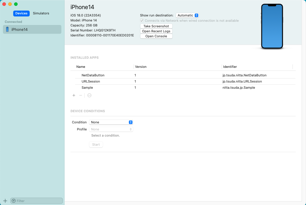The height and width of the screenshot is (205, 306).
Task: Open the Profile dropdown
Action: [111, 129]
